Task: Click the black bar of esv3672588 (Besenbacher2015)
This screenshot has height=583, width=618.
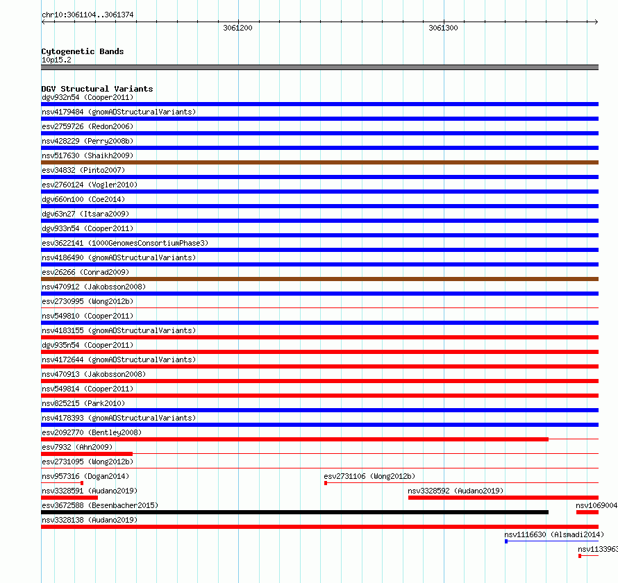Action: pos(295,512)
